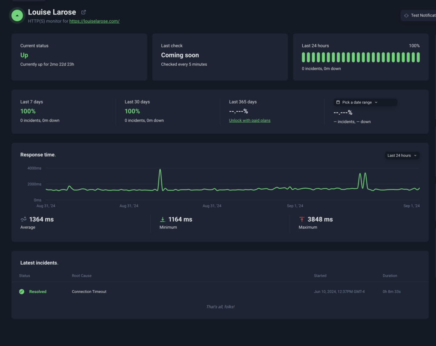The height and width of the screenshot is (346, 436).
Task: Click the Test Notification crosshair icon
Action: (x=406, y=15)
